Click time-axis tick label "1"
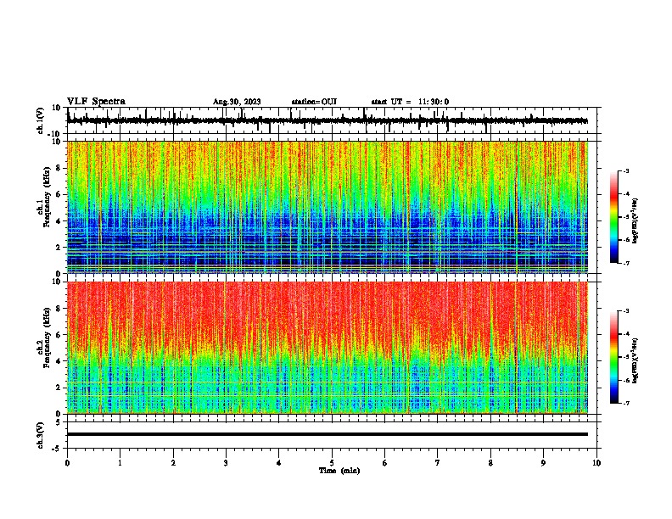 click(x=120, y=463)
